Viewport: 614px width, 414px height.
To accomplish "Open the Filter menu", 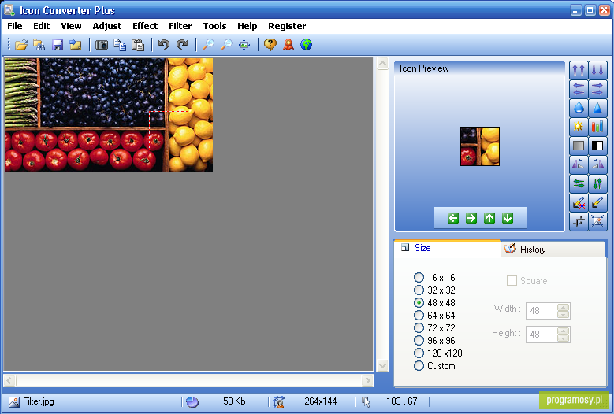I will (180, 26).
